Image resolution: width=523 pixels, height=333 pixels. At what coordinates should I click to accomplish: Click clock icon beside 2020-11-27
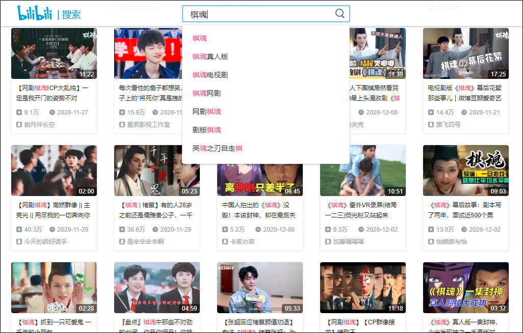click(x=52, y=113)
